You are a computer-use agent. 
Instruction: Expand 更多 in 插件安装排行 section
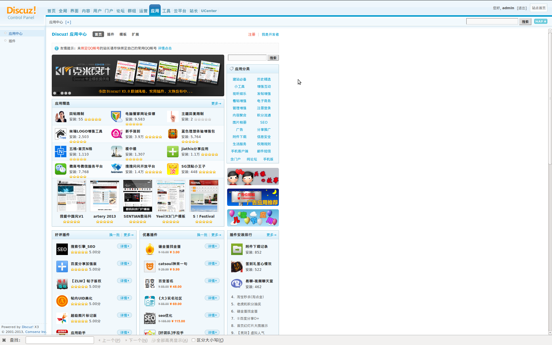(271, 235)
